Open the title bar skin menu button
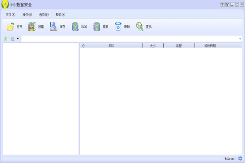This screenshot has height=163, width=245. click(x=227, y=4)
